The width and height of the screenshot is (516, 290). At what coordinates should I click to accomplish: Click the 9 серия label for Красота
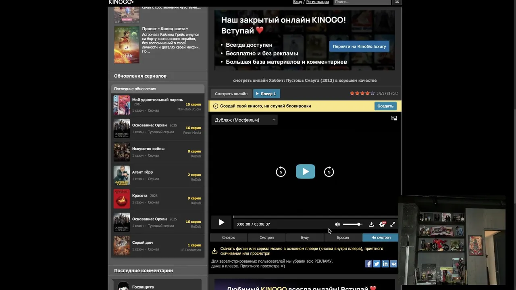click(x=194, y=198)
